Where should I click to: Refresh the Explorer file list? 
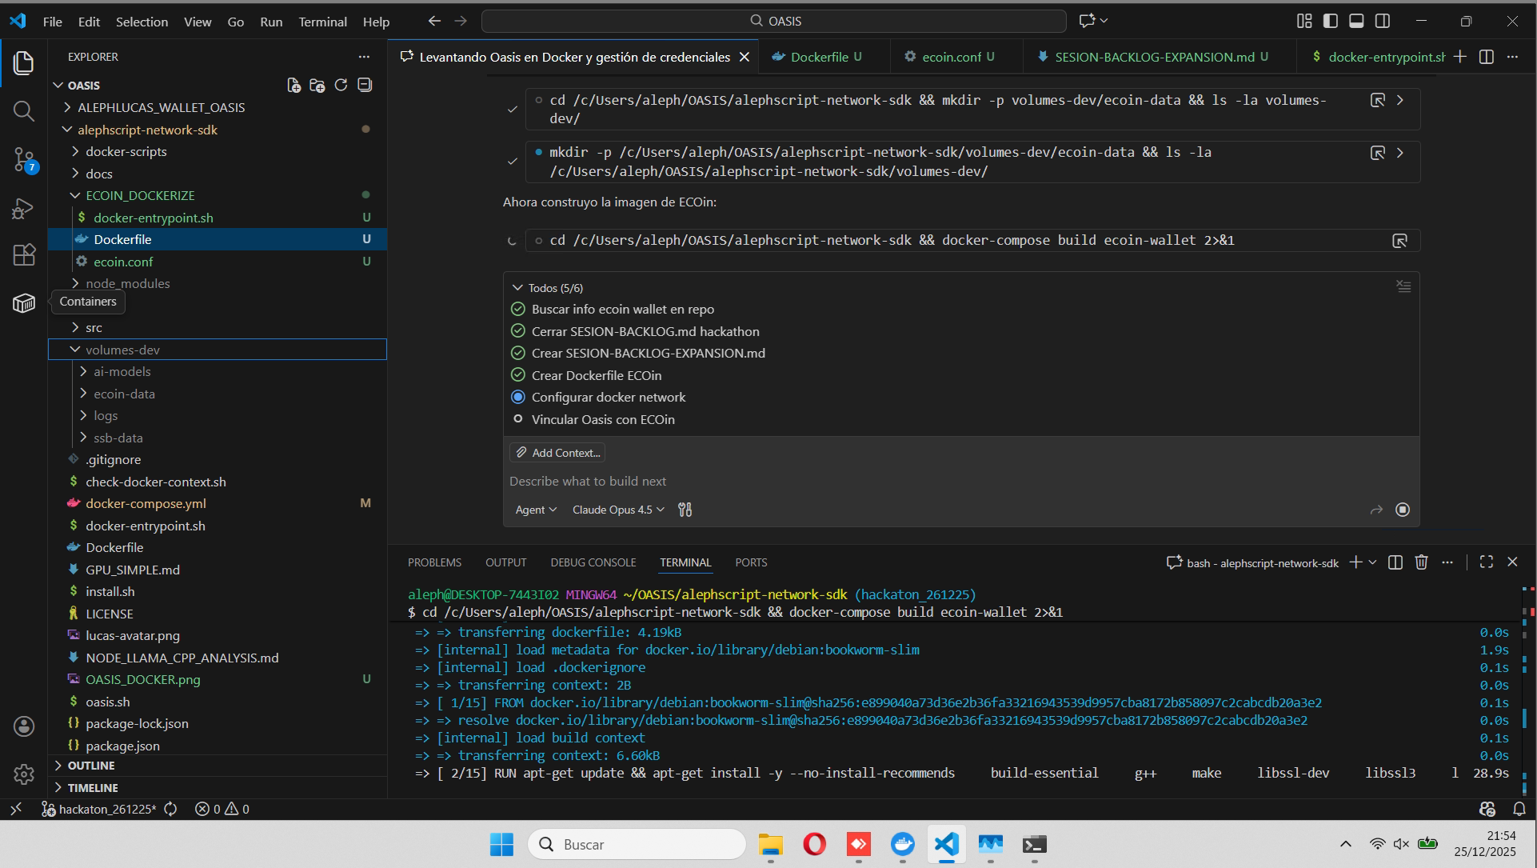tap(341, 85)
